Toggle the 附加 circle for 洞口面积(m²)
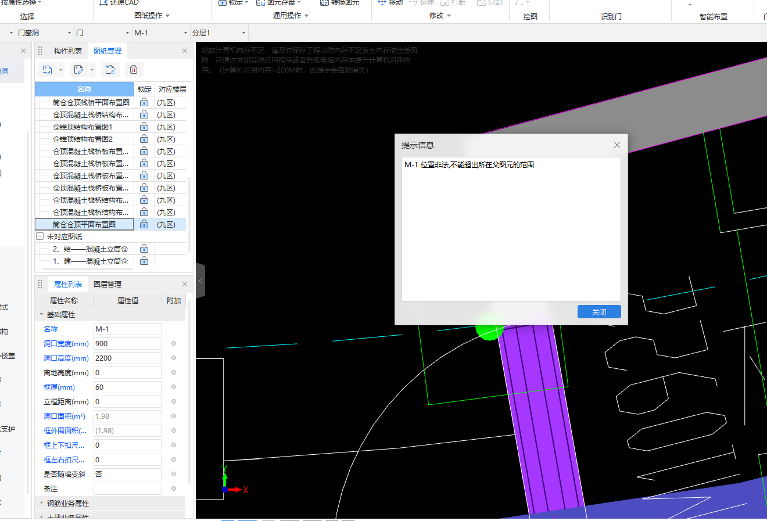Viewport: 767px width, 521px height. coord(174,416)
